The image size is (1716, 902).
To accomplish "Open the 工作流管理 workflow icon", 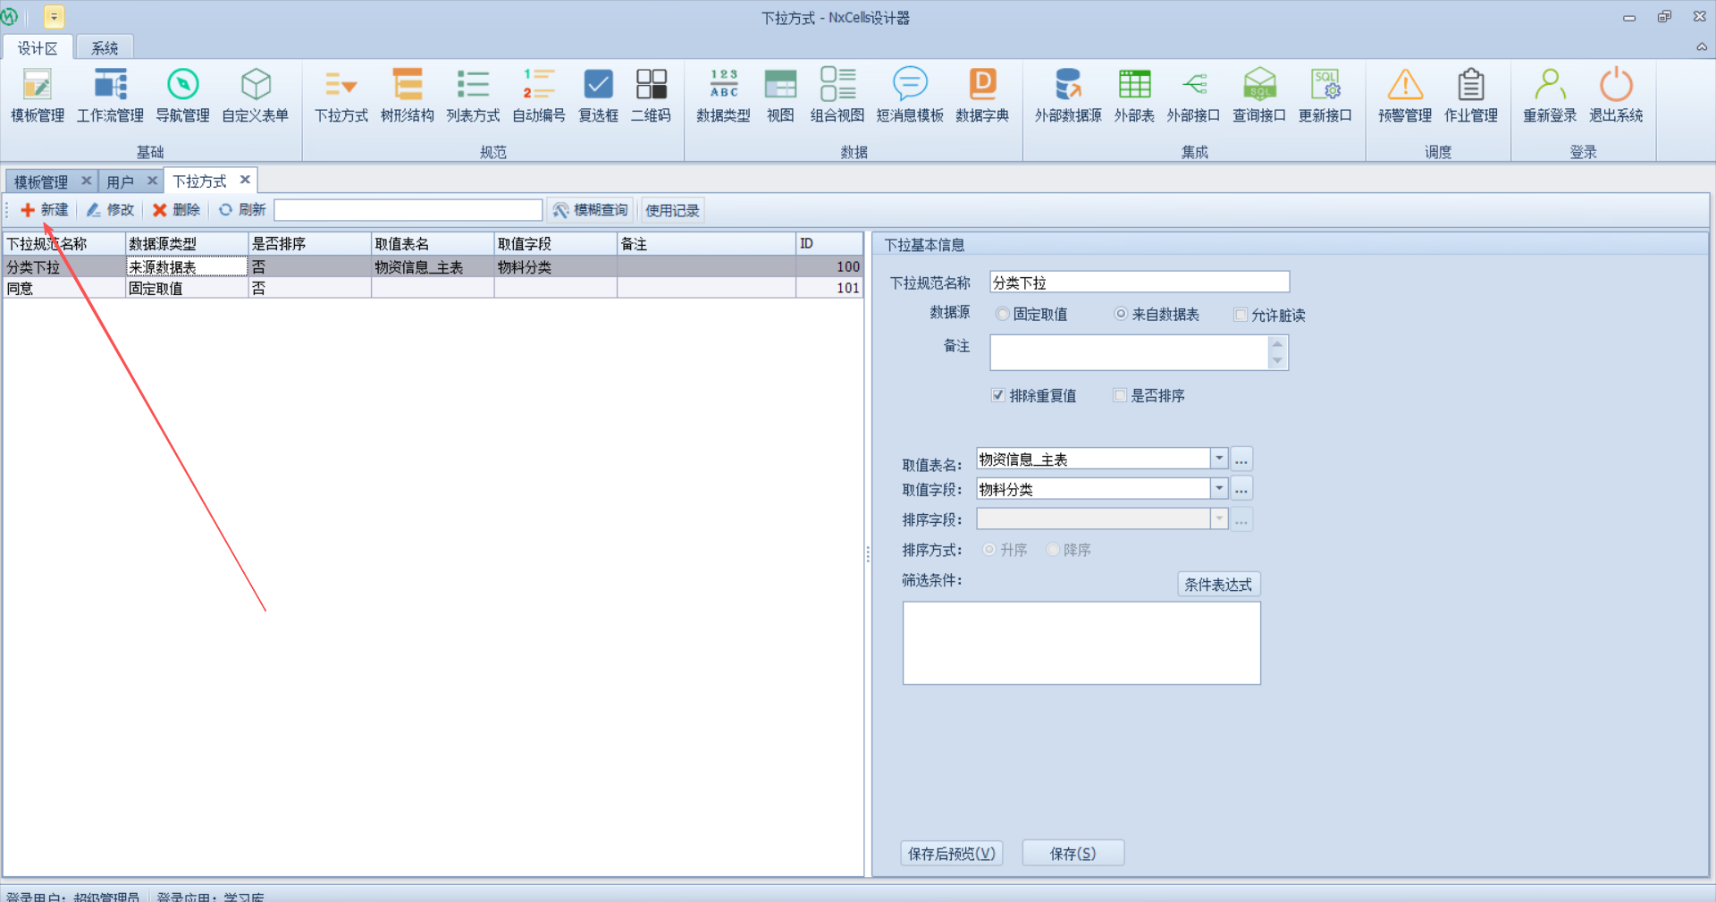I will [110, 86].
